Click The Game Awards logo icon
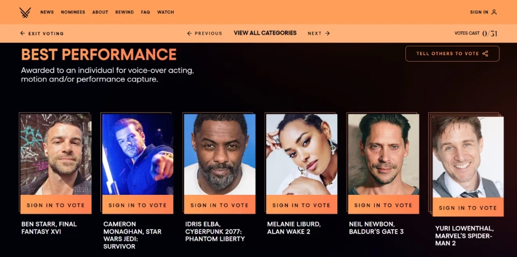Viewport: 517px width, 257px height. pos(25,12)
